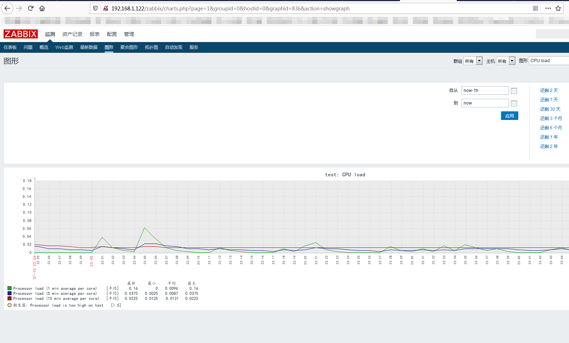Open the calendar picker for the From field

click(514, 91)
